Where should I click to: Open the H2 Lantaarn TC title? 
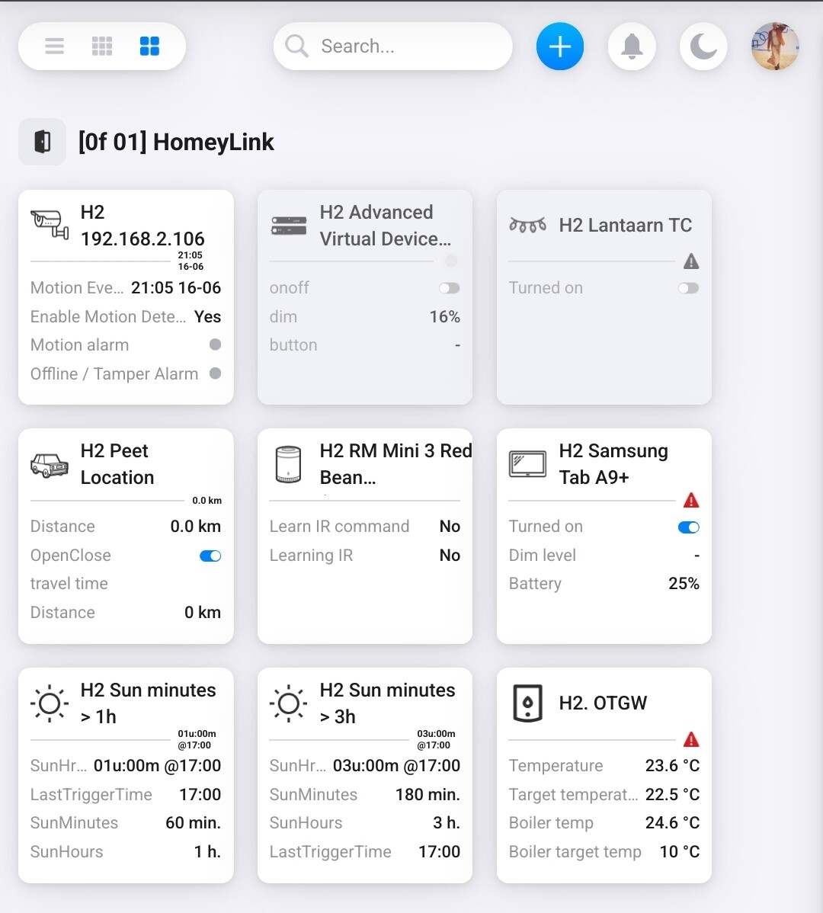tap(626, 226)
